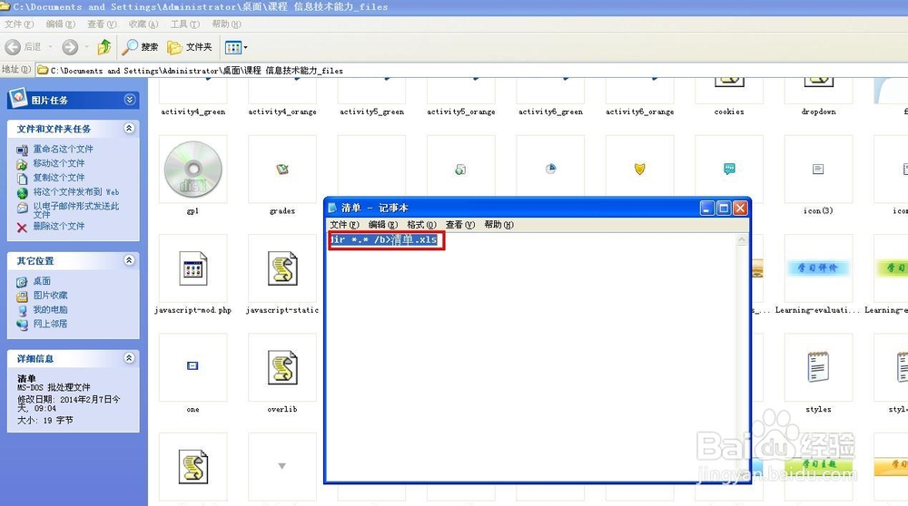Viewport: 908px width, 506px height.
Task: Click 移动这个文件 move link
Action: tap(58, 163)
